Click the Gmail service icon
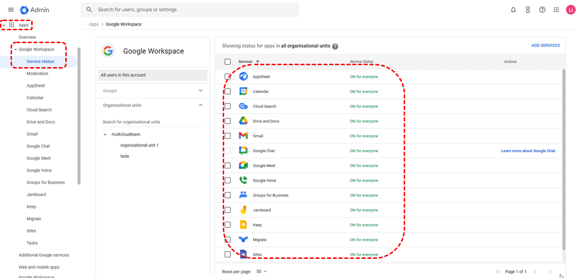 point(243,136)
